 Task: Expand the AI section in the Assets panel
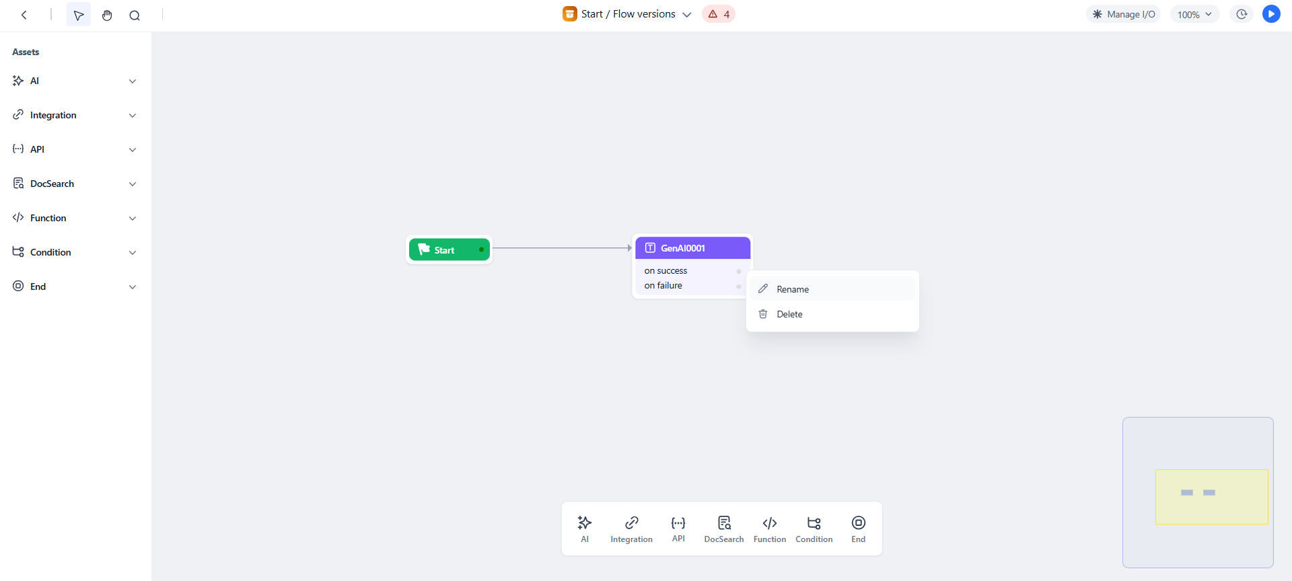[133, 81]
